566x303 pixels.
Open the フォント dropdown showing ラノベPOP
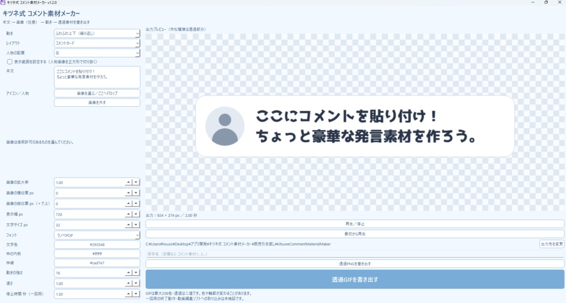[97, 235]
